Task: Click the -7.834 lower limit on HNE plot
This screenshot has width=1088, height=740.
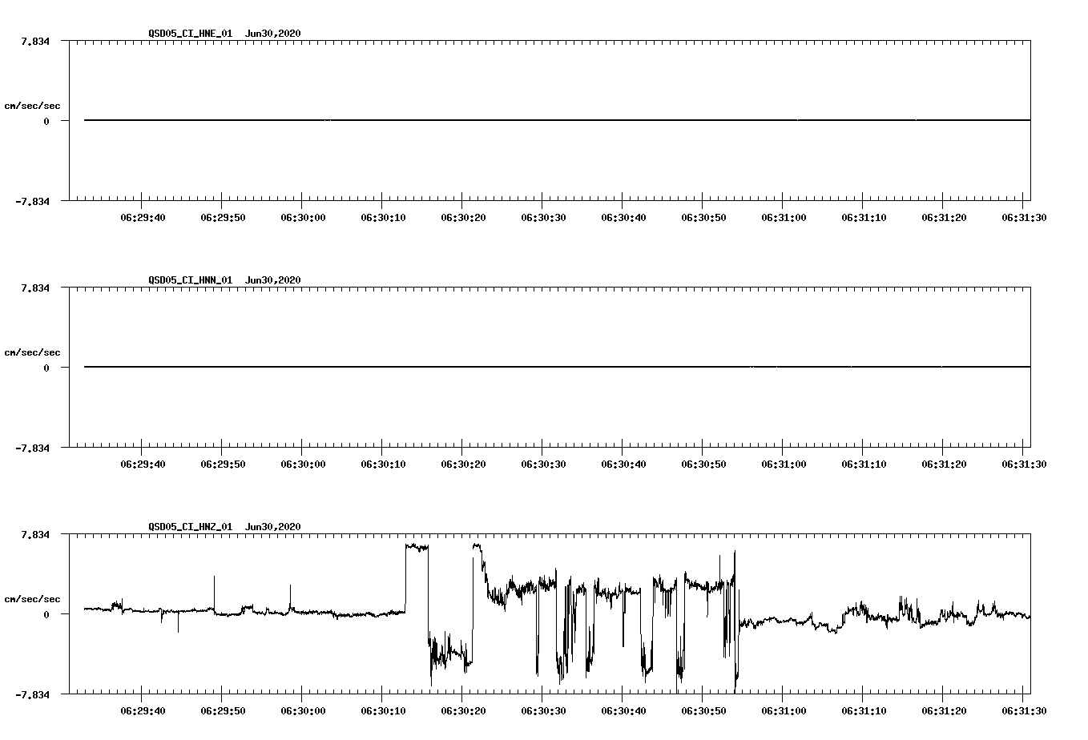Action: [33, 202]
